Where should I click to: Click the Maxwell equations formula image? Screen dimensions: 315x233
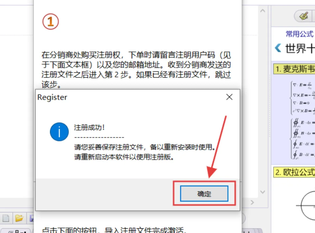(x=302, y=120)
